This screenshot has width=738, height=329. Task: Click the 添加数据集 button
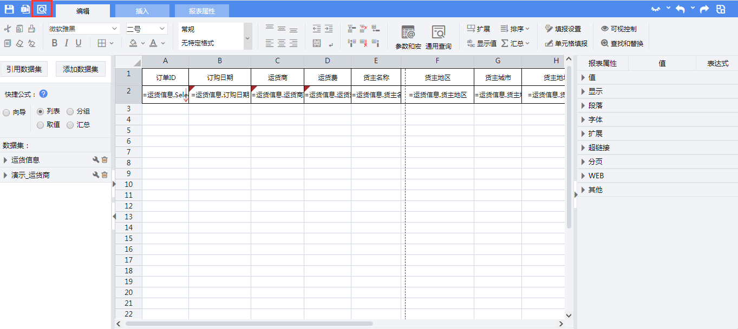pyautogui.click(x=81, y=69)
